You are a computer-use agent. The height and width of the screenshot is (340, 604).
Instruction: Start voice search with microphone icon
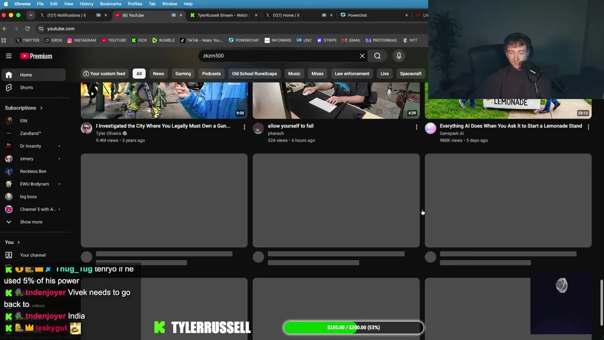pos(399,56)
